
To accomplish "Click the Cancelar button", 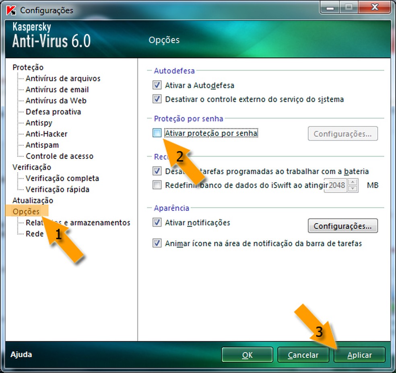I will coord(303,355).
